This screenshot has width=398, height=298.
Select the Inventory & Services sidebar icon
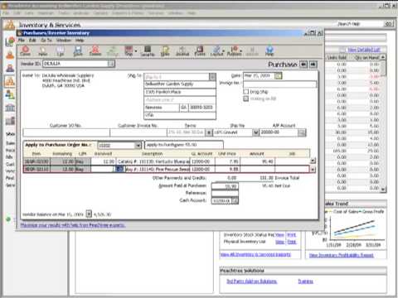coord(10,81)
